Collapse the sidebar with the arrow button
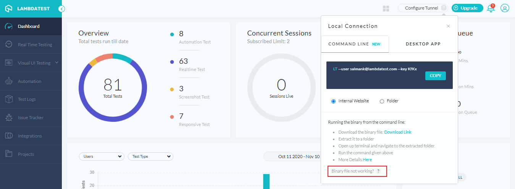This screenshot has width=515, height=189. click(x=61, y=9)
